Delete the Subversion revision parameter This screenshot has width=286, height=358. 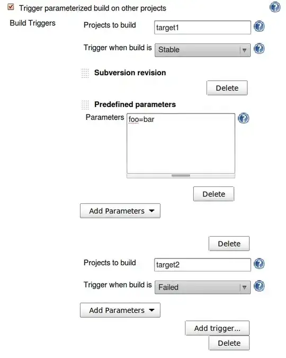tap(227, 88)
